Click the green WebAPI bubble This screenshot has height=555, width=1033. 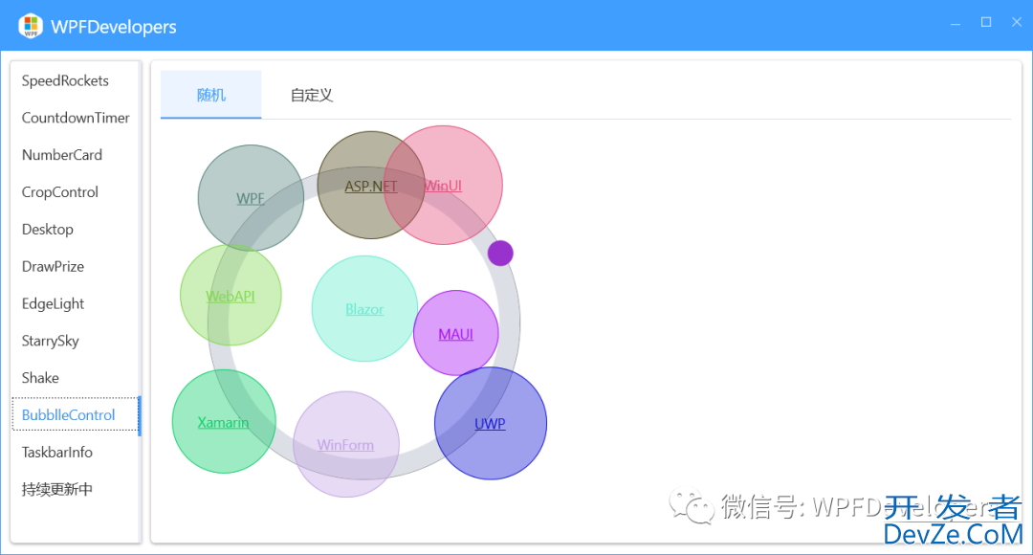(x=231, y=296)
